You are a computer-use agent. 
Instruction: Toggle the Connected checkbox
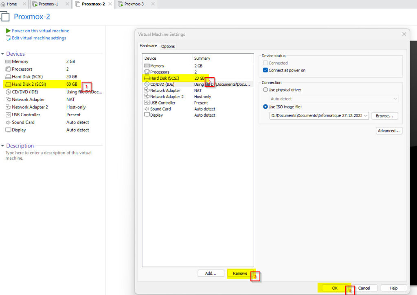click(266, 63)
